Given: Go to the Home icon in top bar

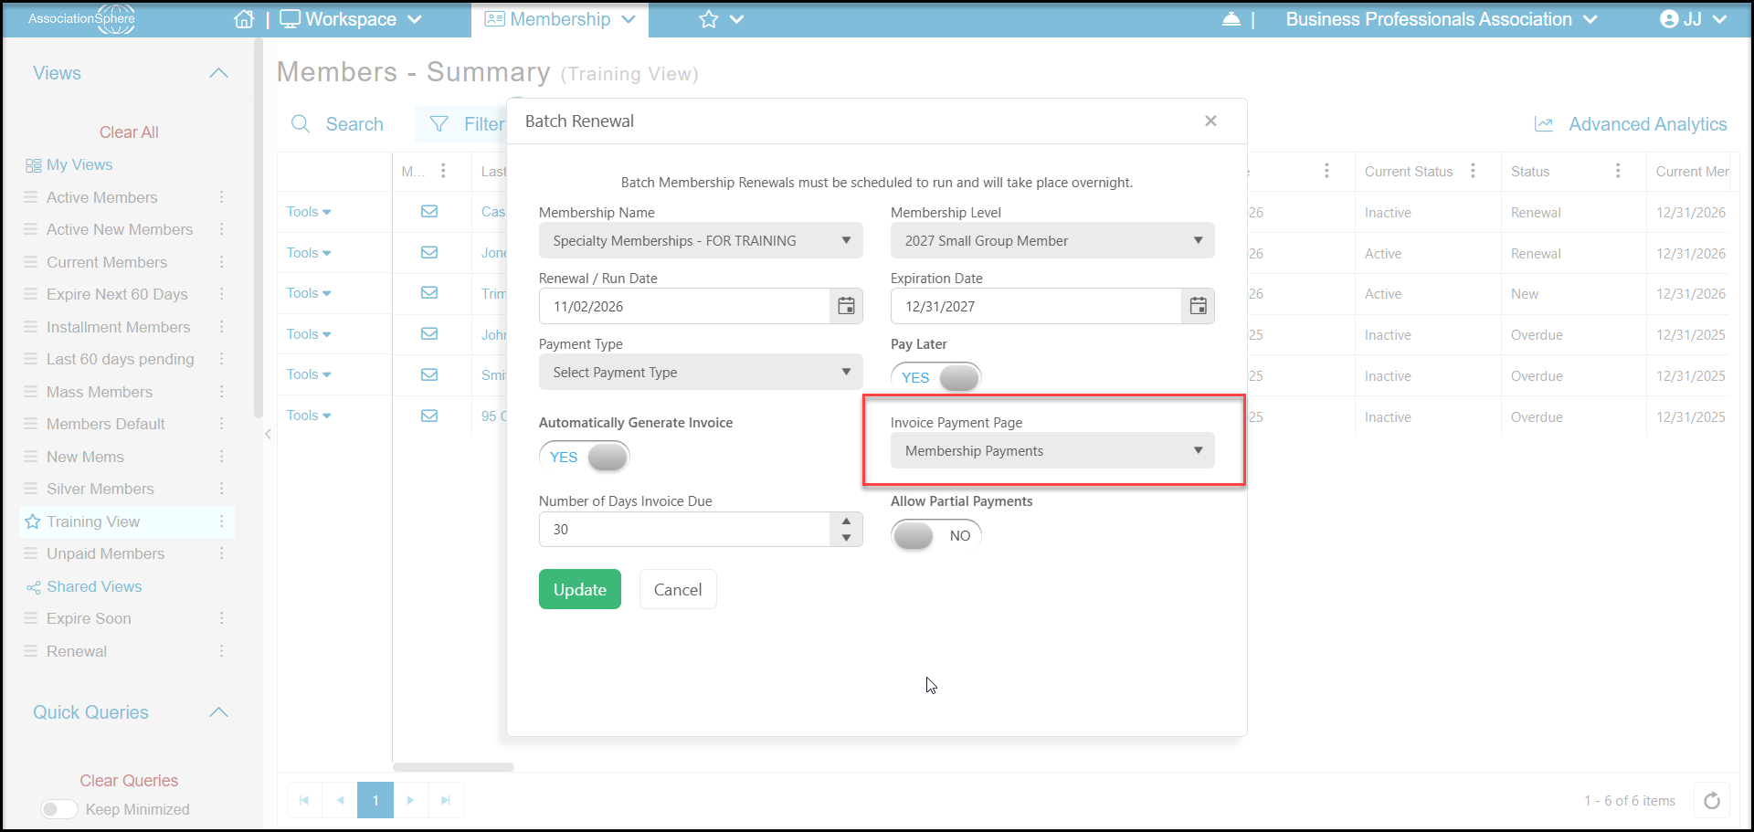Looking at the screenshot, I should coord(244,19).
